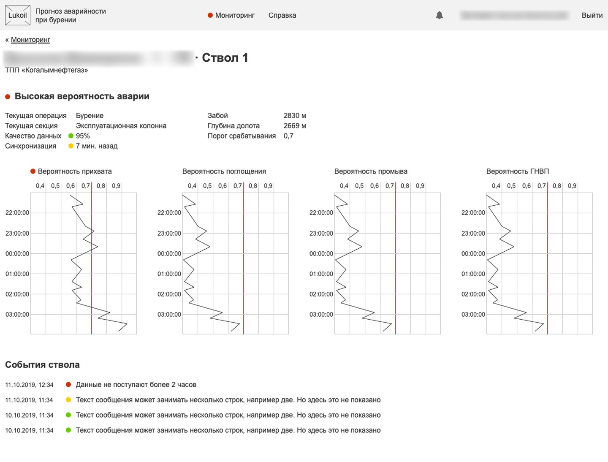Click the blurred user name in the header
Image resolution: width=608 pixels, height=462 pixels.
pyautogui.click(x=514, y=15)
